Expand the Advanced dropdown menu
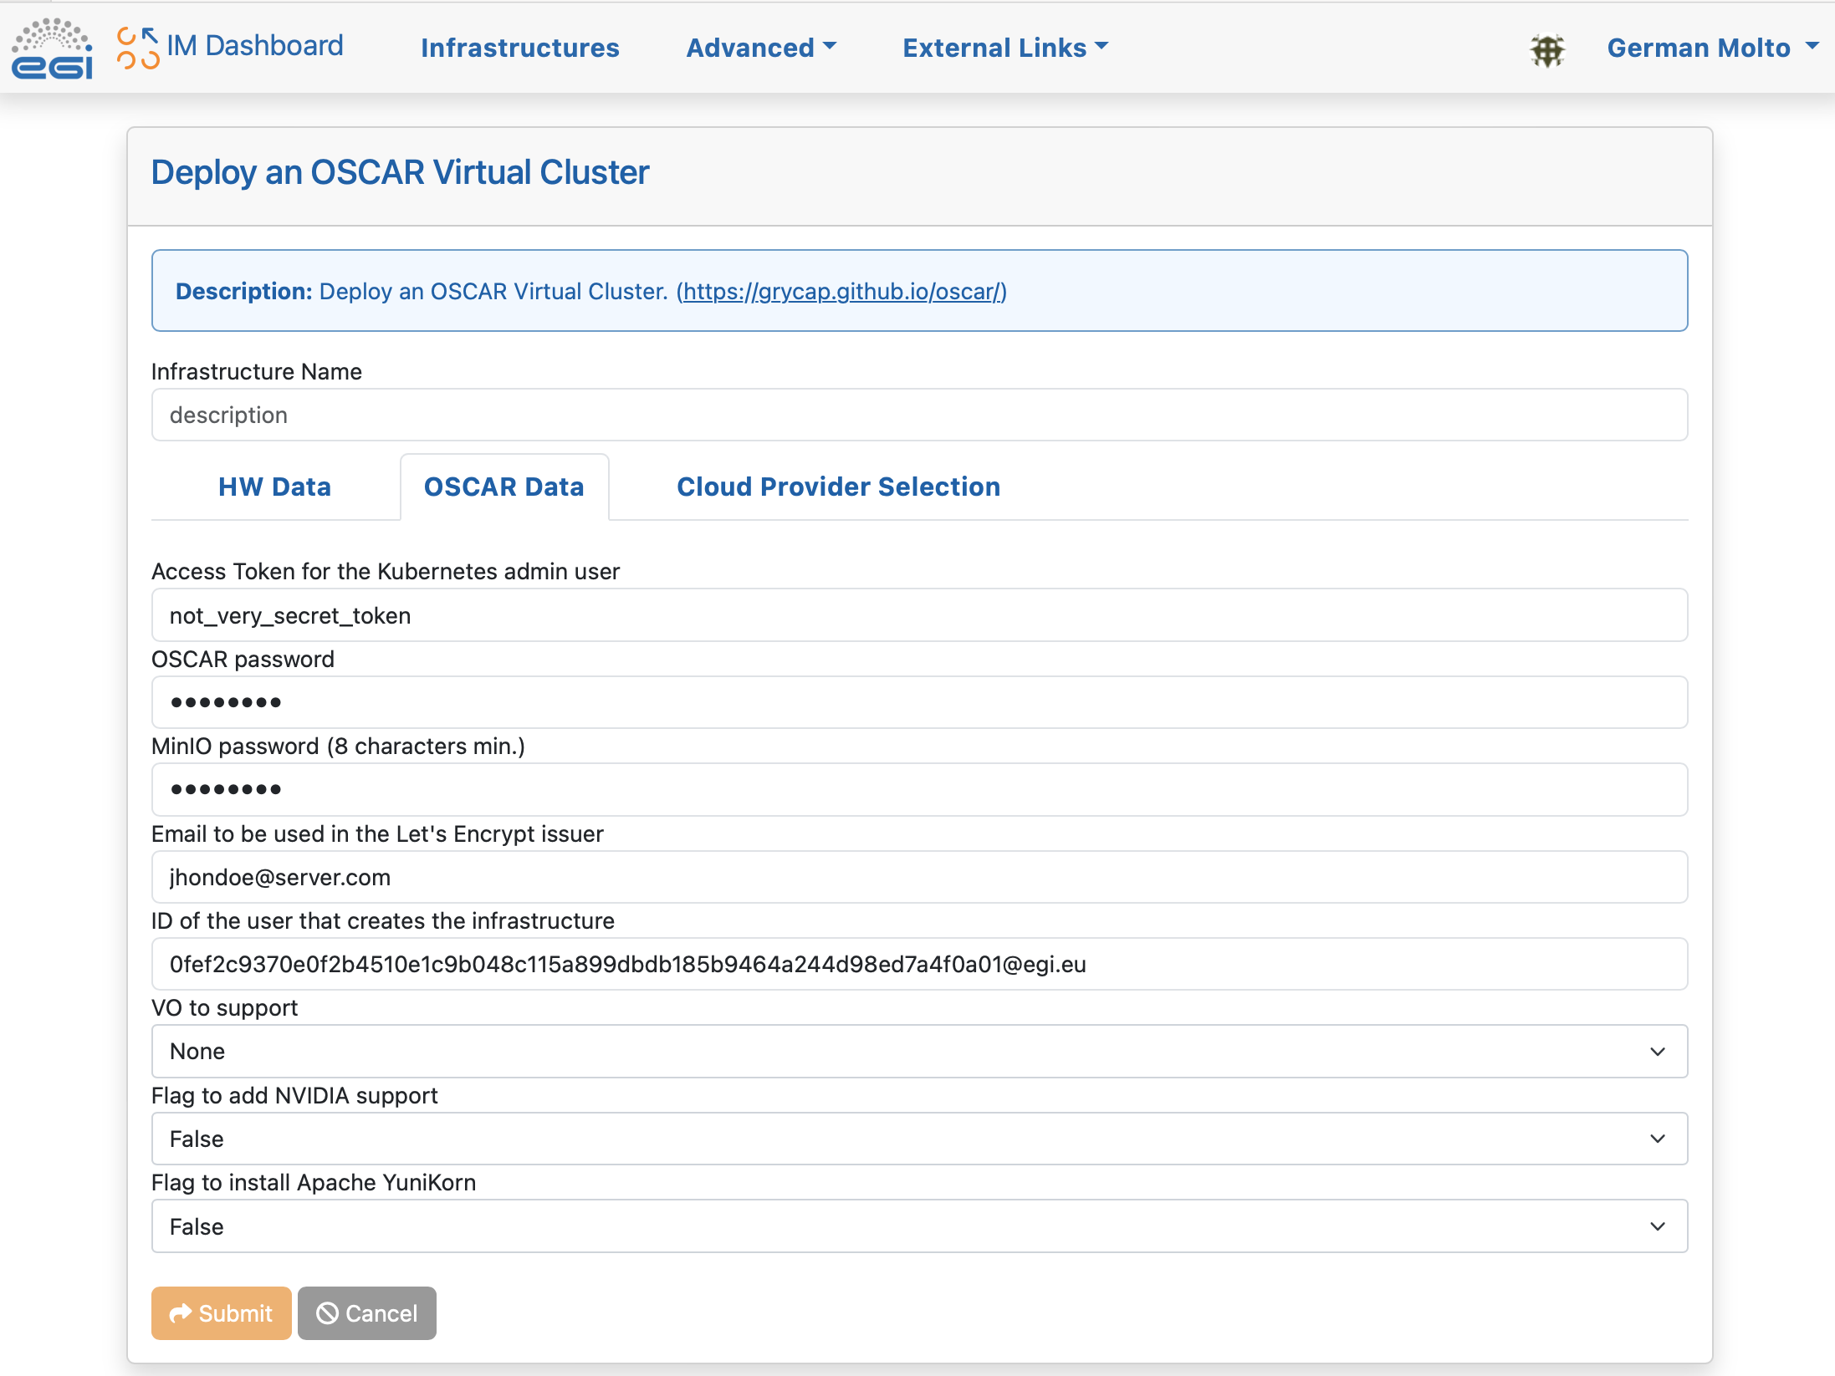The width and height of the screenshot is (1835, 1376). click(x=760, y=48)
